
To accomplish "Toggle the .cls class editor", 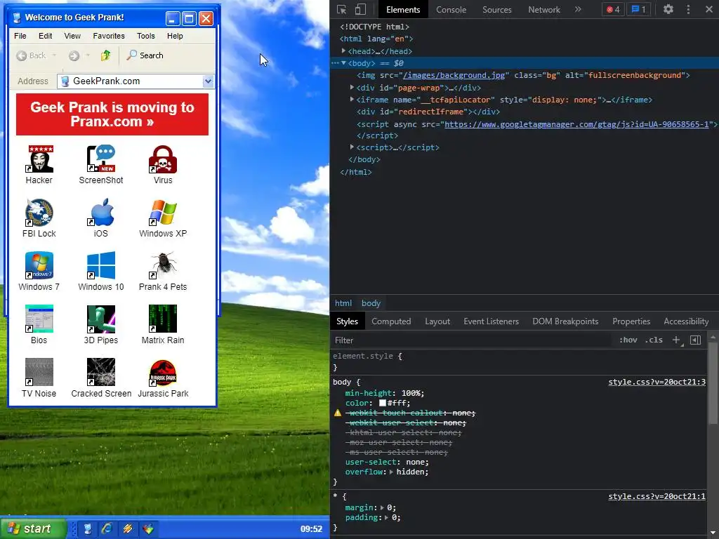I will (654, 340).
